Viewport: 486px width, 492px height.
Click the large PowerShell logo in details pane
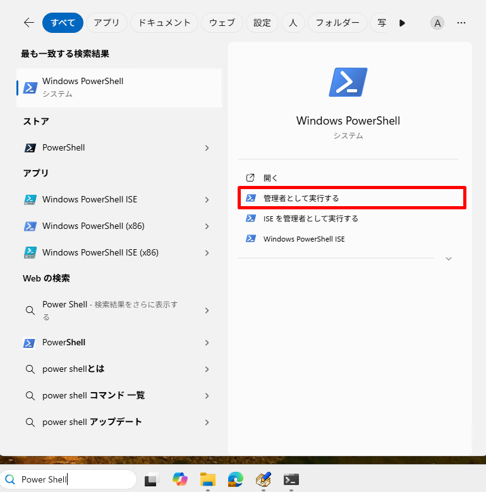348,82
